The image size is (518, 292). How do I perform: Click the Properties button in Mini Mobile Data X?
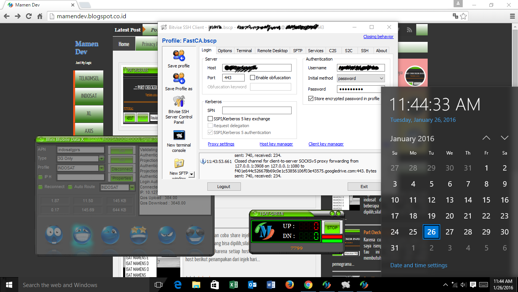click(x=122, y=178)
